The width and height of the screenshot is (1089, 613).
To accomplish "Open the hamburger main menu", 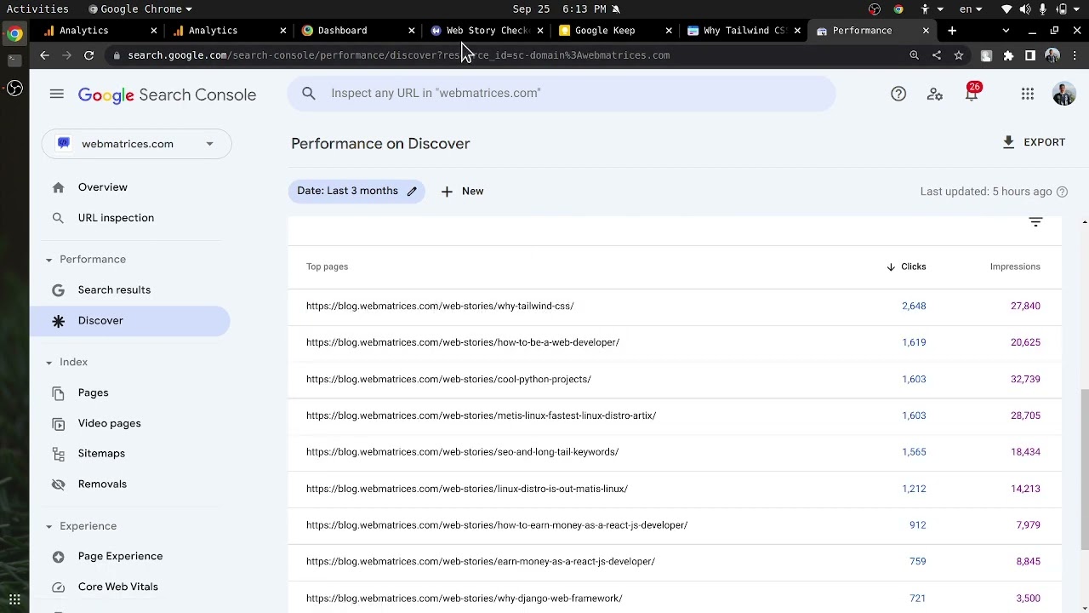I will pos(57,95).
